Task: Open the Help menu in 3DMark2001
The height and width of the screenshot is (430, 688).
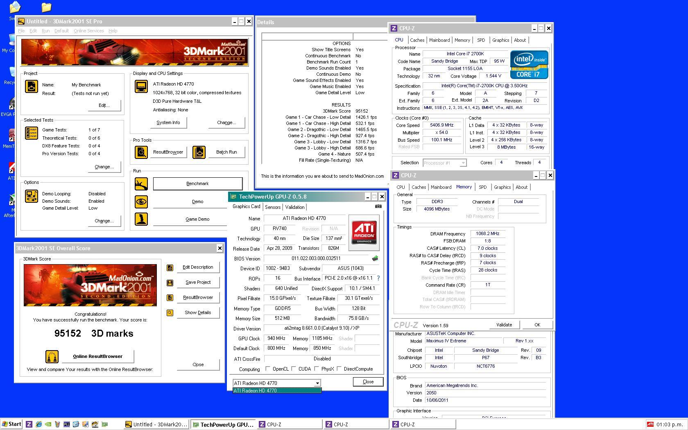Action: 113,31
